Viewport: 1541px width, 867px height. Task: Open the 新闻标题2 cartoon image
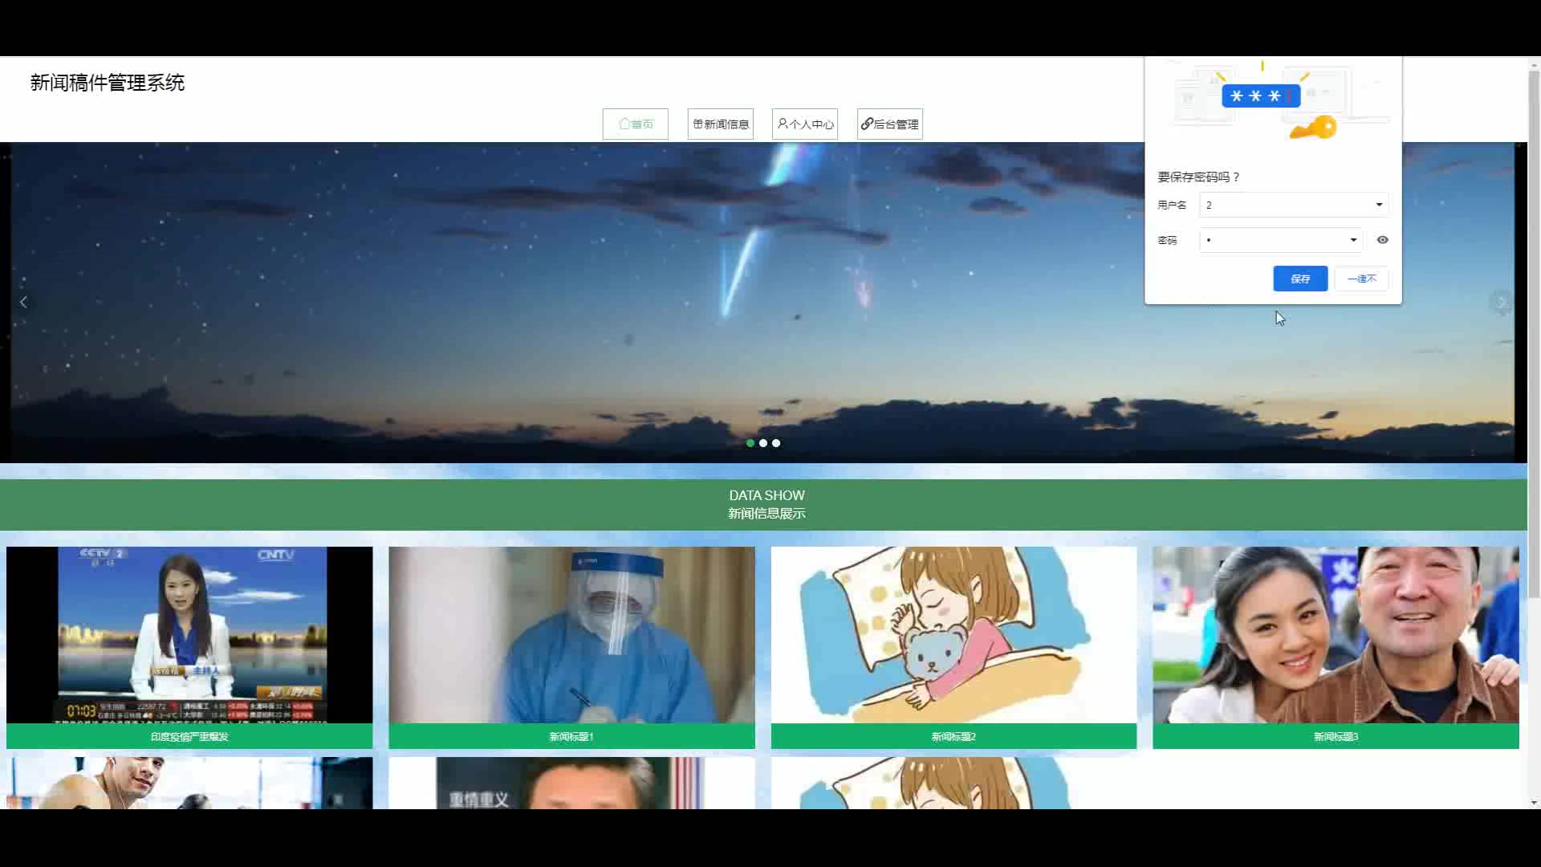[x=953, y=634]
